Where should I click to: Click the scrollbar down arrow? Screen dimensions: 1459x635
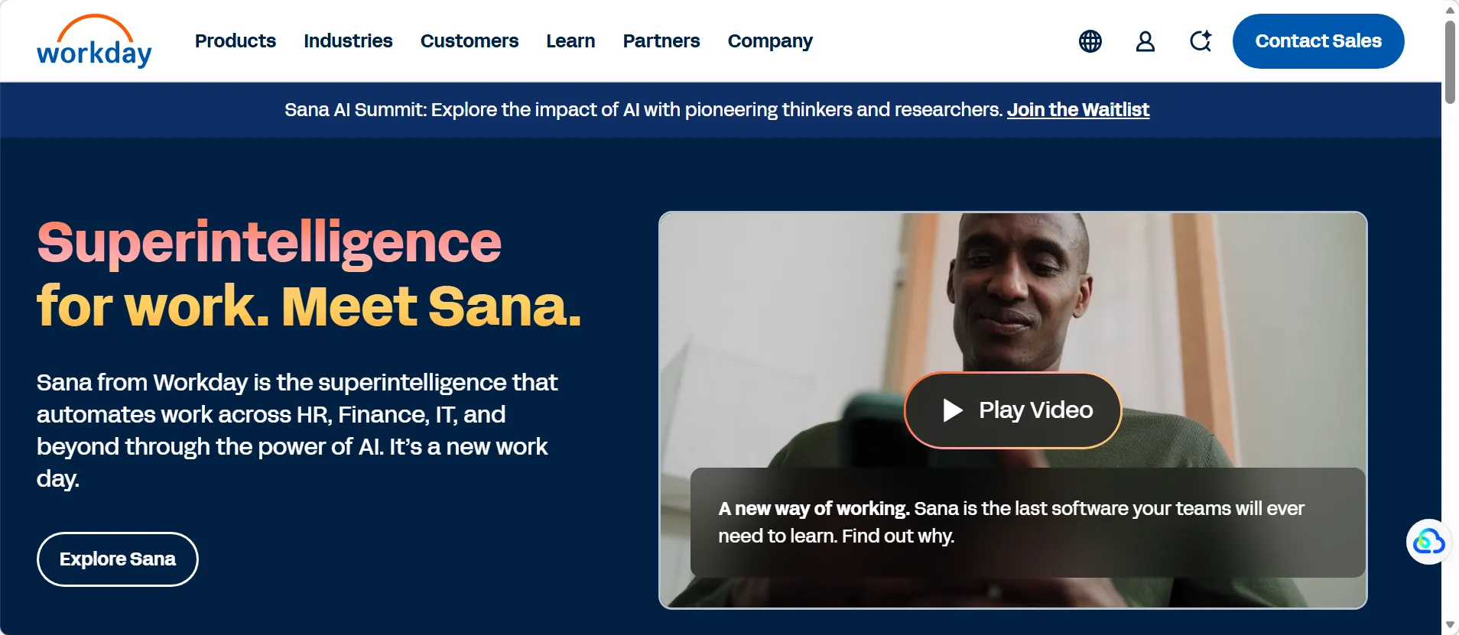[1450, 625]
